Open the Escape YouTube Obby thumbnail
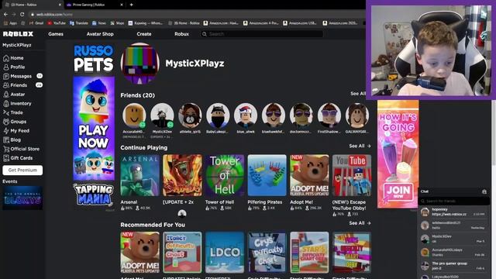496x279 pixels. click(352, 176)
